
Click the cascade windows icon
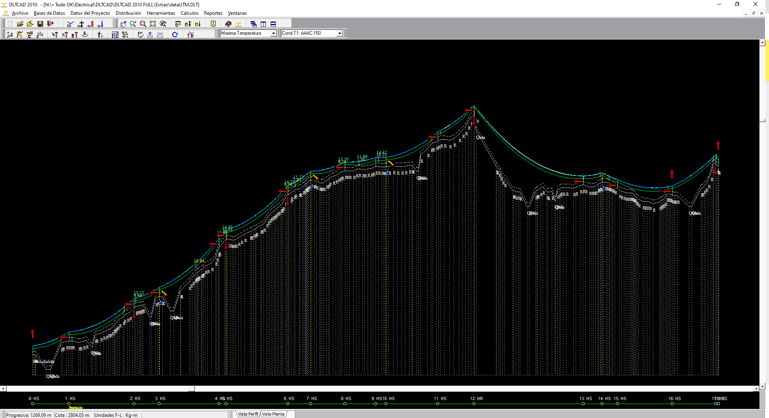click(x=254, y=24)
